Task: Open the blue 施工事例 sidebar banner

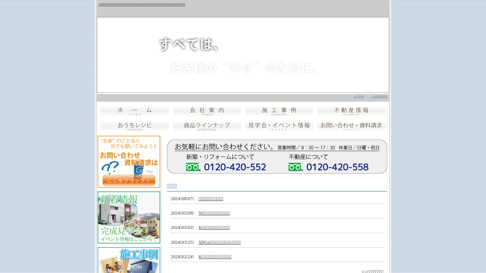Action: point(129,260)
